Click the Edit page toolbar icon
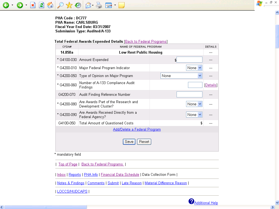The image size is (279, 209). (x=108, y=5)
